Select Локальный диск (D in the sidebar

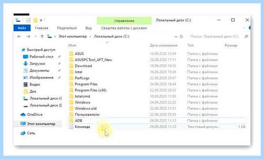click(46, 105)
